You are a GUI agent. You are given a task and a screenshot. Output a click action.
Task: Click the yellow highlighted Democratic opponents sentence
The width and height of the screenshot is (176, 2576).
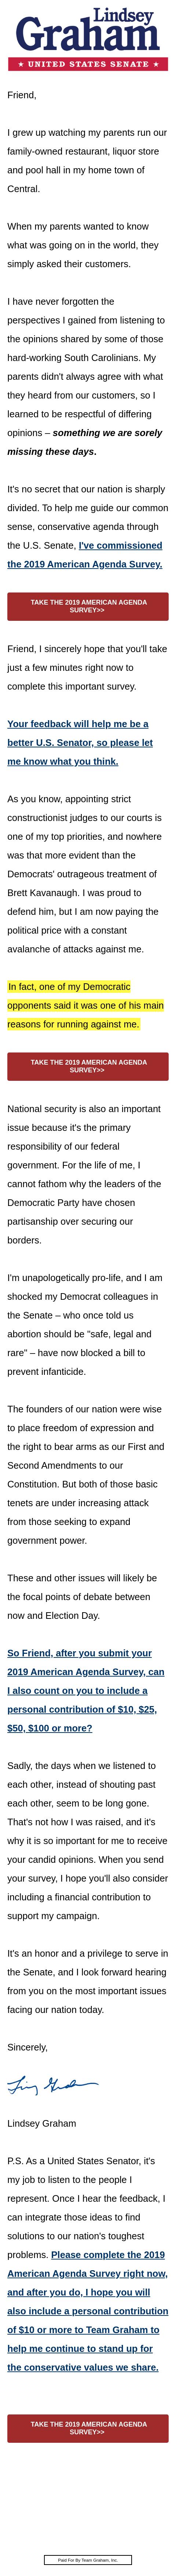(85, 1005)
